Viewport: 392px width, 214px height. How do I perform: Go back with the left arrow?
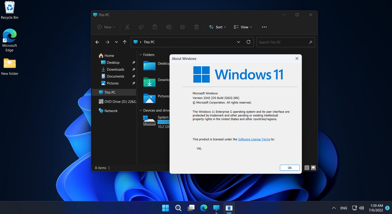[x=97, y=42]
